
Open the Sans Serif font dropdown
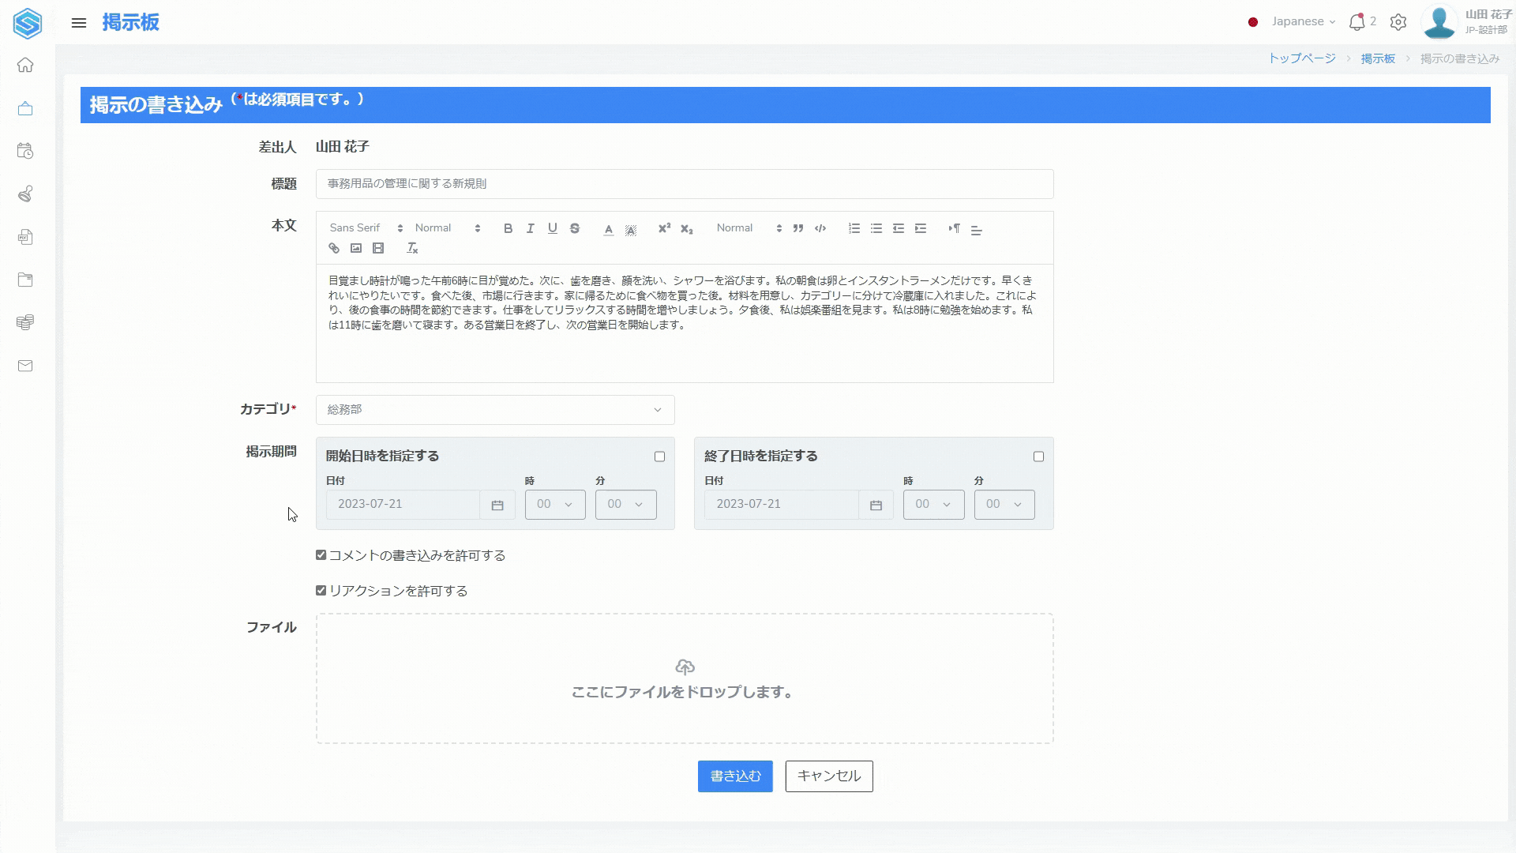click(366, 228)
